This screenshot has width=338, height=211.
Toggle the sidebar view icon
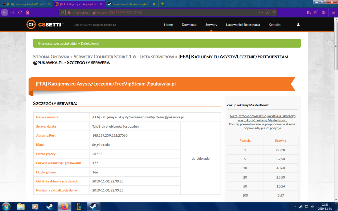[x=316, y=12]
